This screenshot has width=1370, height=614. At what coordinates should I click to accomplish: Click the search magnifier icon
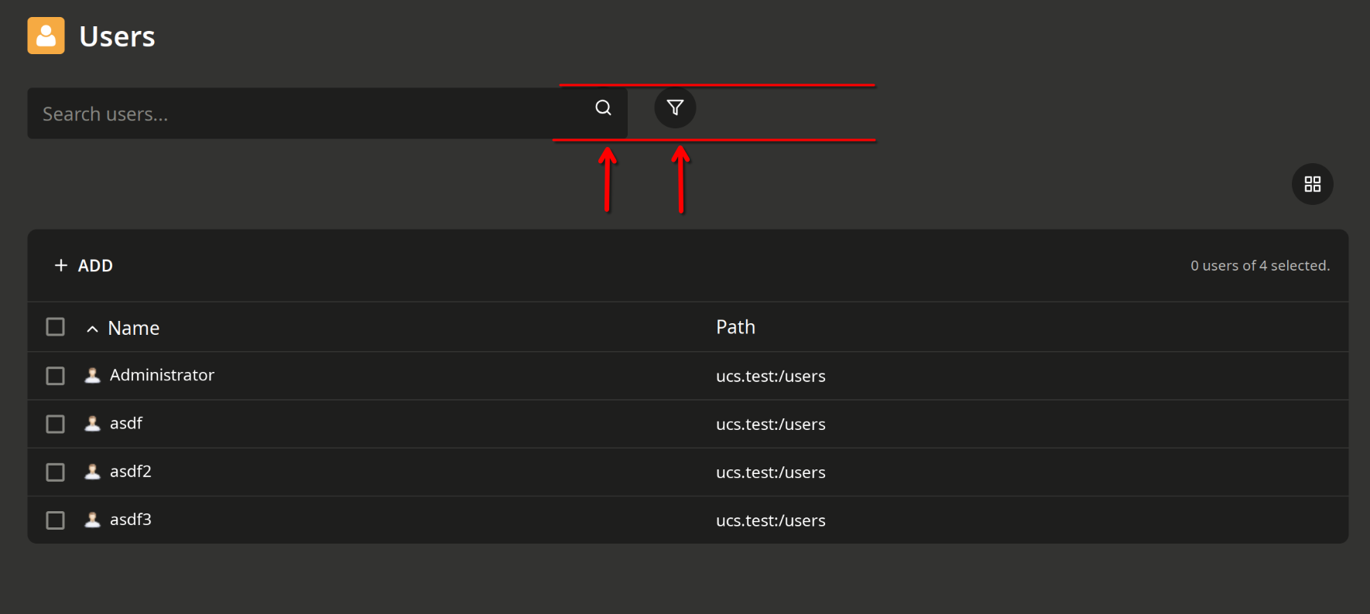coord(603,108)
